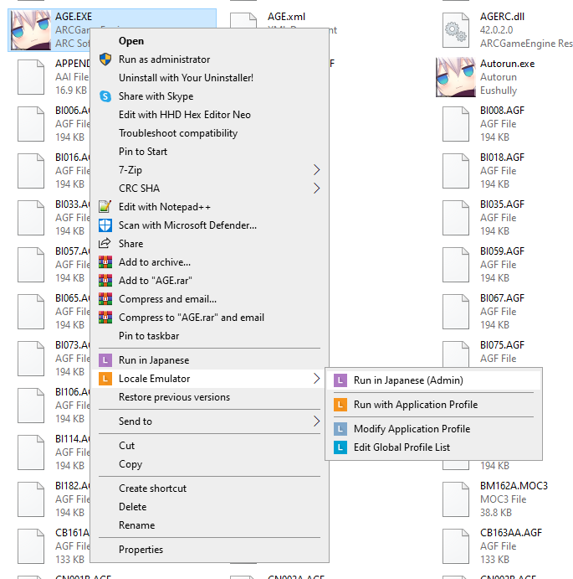
Task: Click the Run with Application Profile label
Action: point(416,405)
